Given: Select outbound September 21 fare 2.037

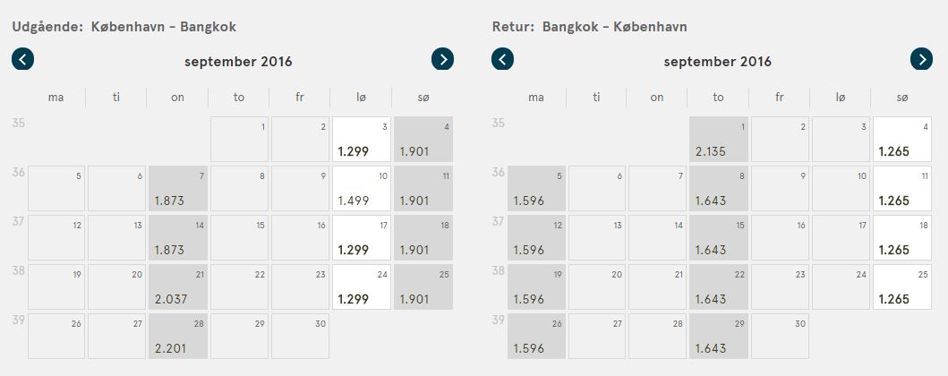Looking at the screenshot, I should click(x=178, y=287).
